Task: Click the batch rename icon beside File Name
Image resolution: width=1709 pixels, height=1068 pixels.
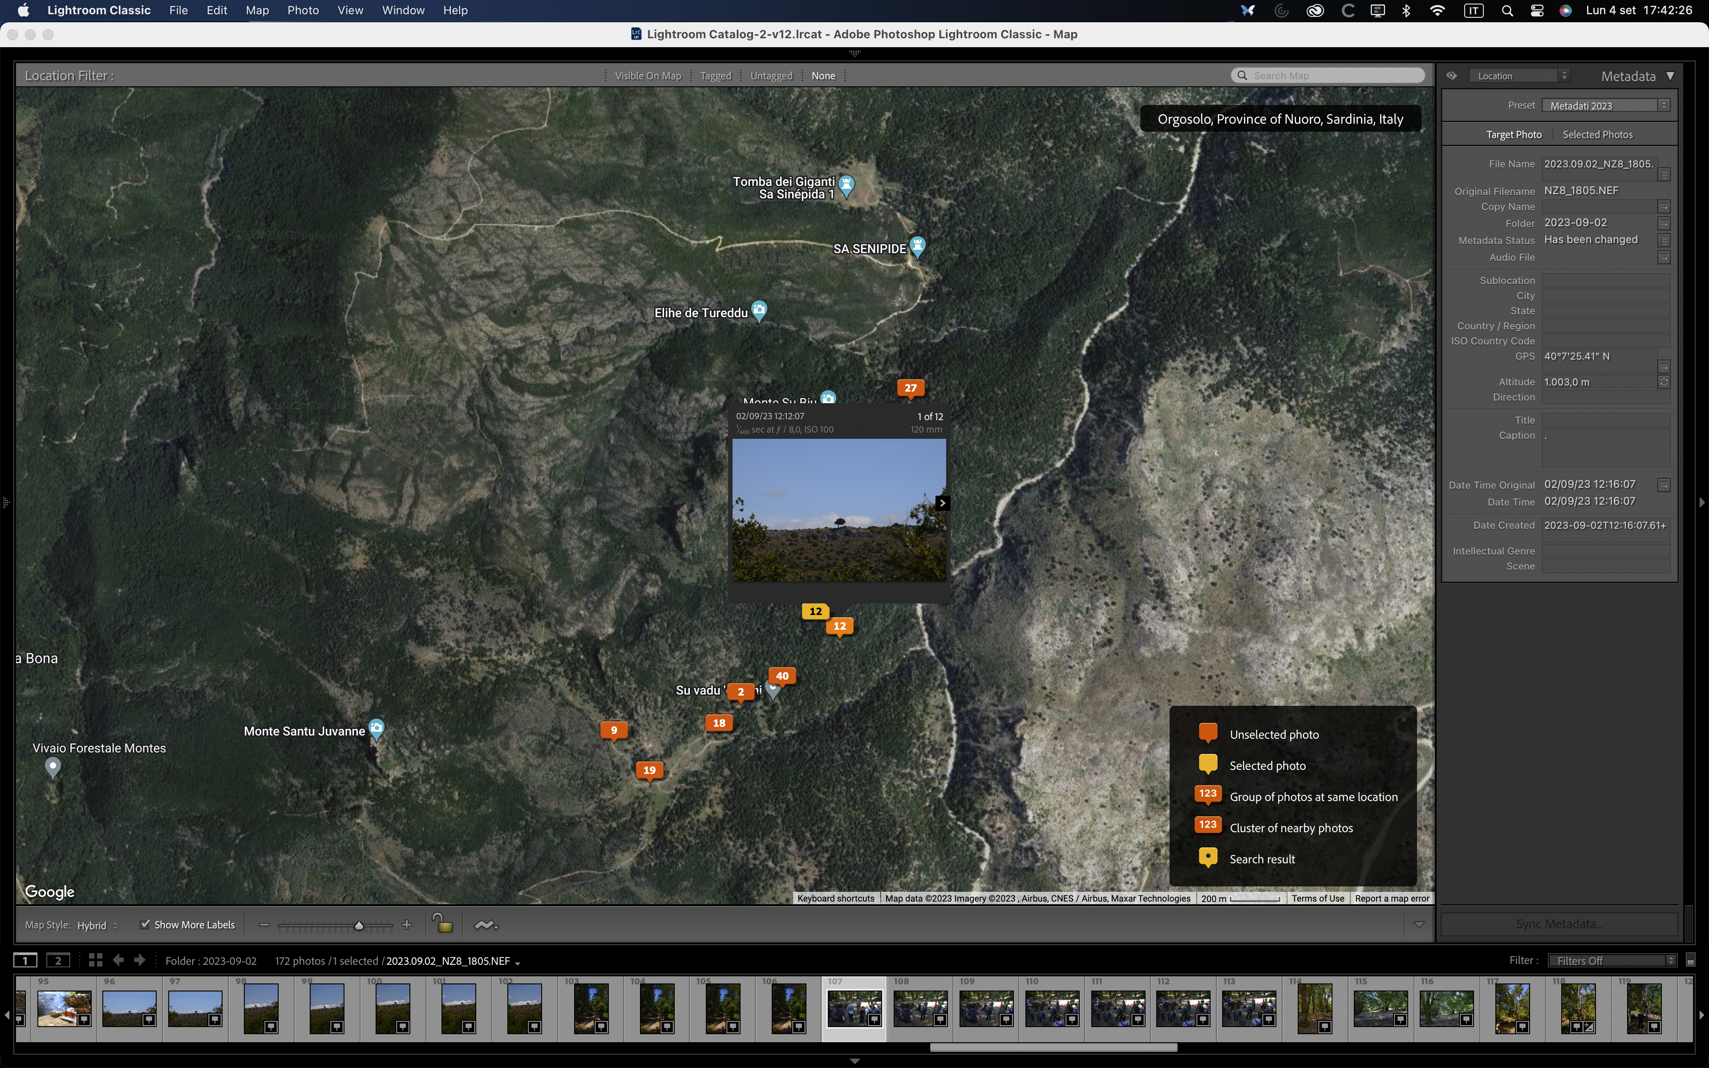Action: [x=1664, y=174]
